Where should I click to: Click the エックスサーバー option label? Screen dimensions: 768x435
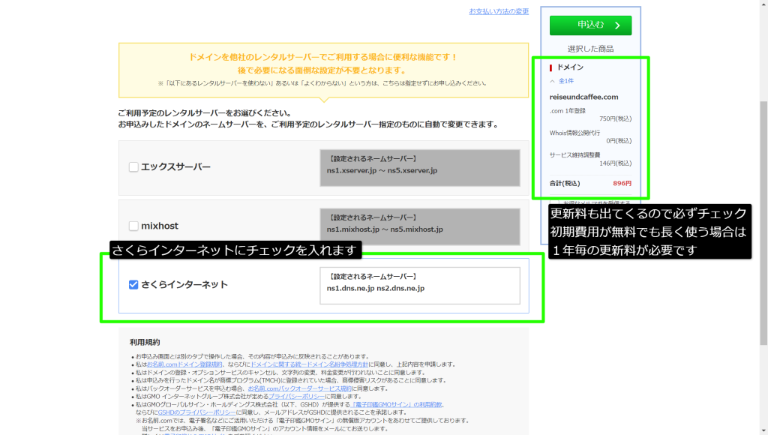(175, 167)
